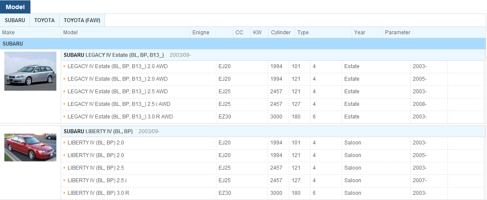487x200 pixels.
Task: Select LIBERTY IV (BL, BP) 3.0 R model
Action: click(x=98, y=193)
